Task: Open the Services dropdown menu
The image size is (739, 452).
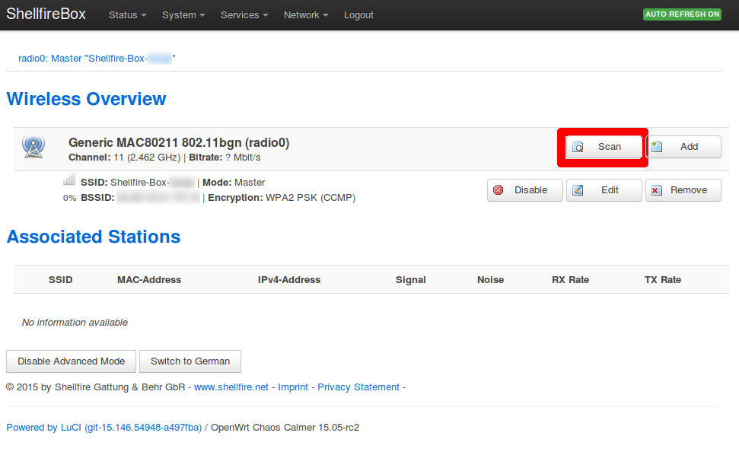Action: (x=244, y=15)
